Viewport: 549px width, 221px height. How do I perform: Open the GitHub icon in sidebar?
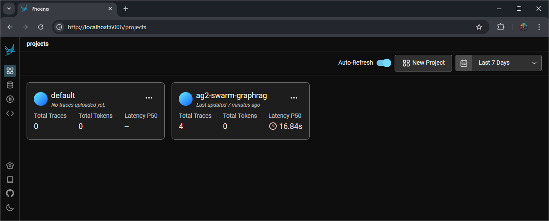[x=10, y=193]
